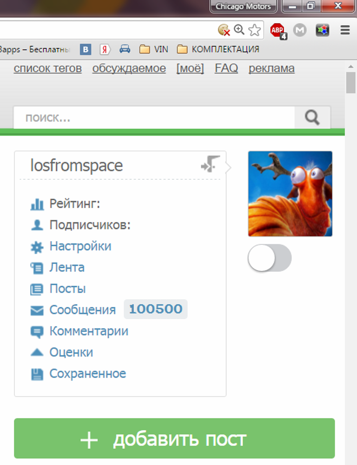Click the search magnifier button
The image size is (357, 465).
(312, 118)
